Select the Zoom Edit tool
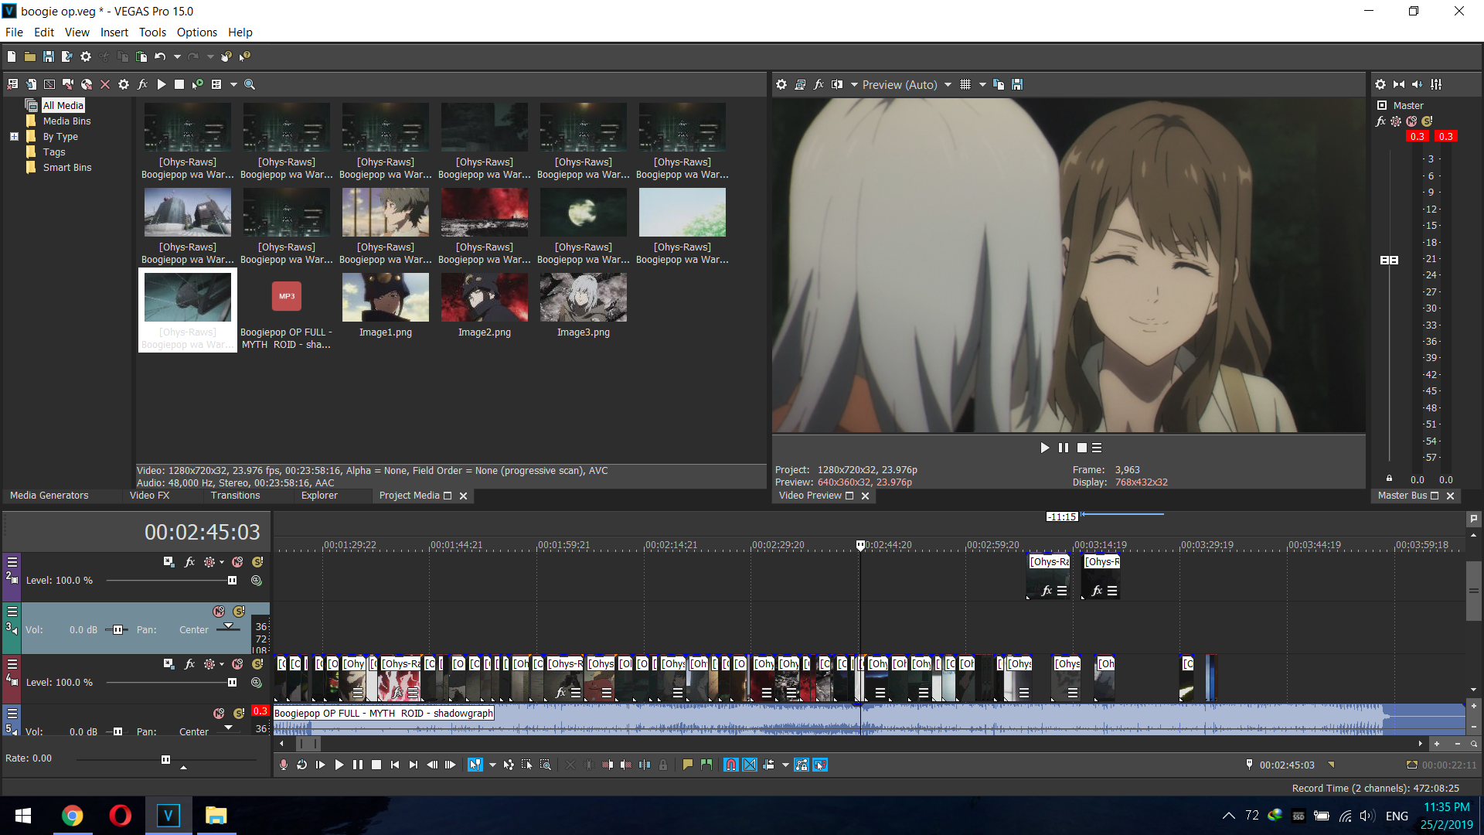Screen dimensions: 1484x835 [546, 765]
